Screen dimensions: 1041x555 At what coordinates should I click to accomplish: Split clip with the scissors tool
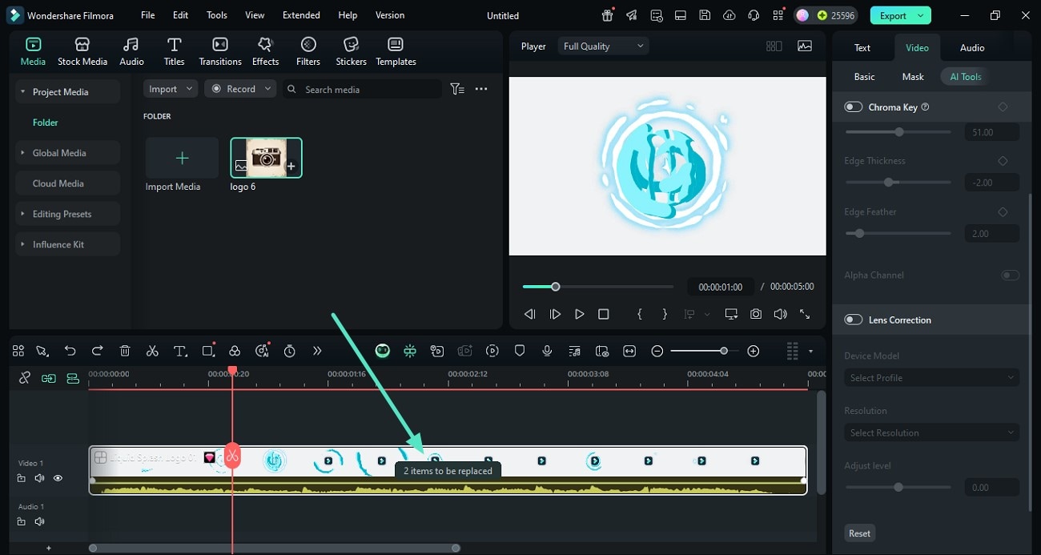pos(152,351)
